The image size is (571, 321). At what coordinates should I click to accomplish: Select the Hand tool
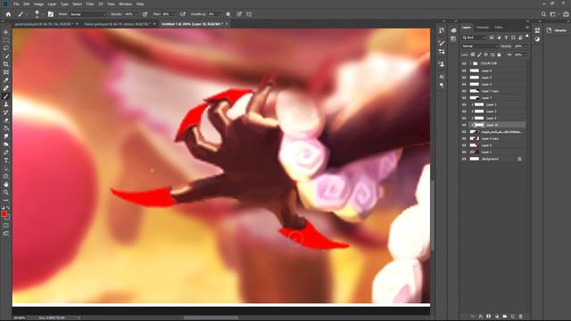[x=6, y=185]
